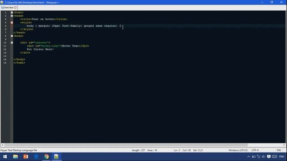Image resolution: width=287 pixels, height=161 pixels.
Task: Click the closing </style> tag on line 6
Action: click(27, 29)
